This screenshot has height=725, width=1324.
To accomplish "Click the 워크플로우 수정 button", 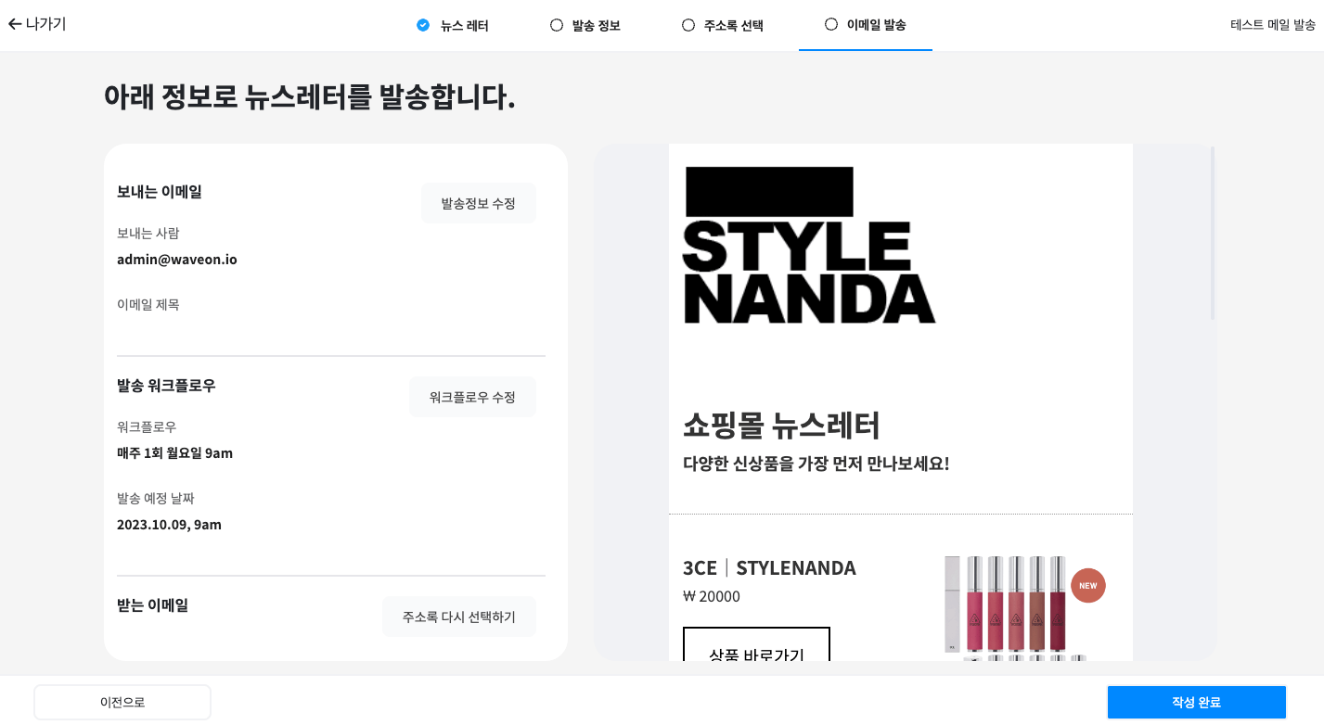I will coord(472,396).
